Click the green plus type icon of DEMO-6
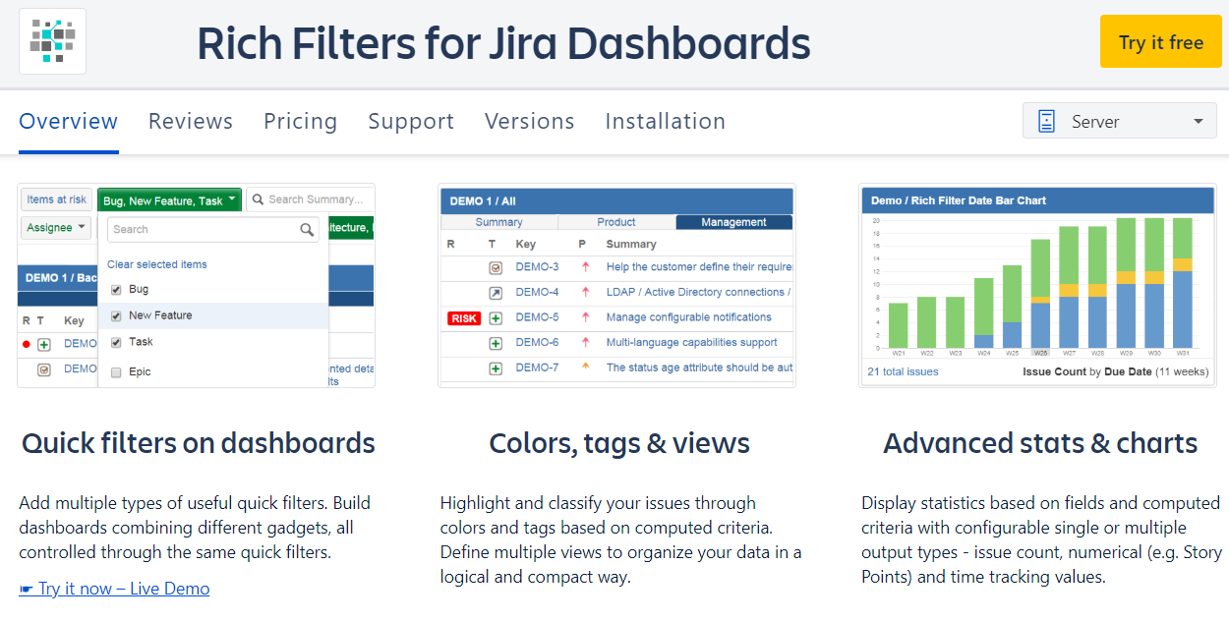The image size is (1229, 622). pyautogui.click(x=496, y=343)
